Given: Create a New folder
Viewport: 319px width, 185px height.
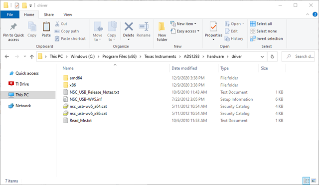Looking at the screenshot, I should 162,31.
